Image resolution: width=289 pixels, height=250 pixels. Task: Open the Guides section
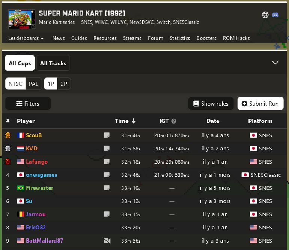click(x=79, y=38)
